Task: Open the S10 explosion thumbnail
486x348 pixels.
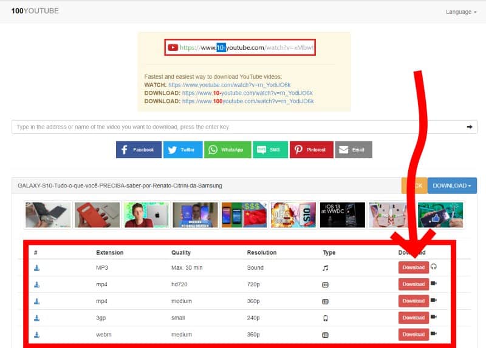Action: (293, 215)
